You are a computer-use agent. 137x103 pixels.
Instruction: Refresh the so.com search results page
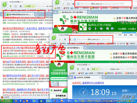(16, 6)
